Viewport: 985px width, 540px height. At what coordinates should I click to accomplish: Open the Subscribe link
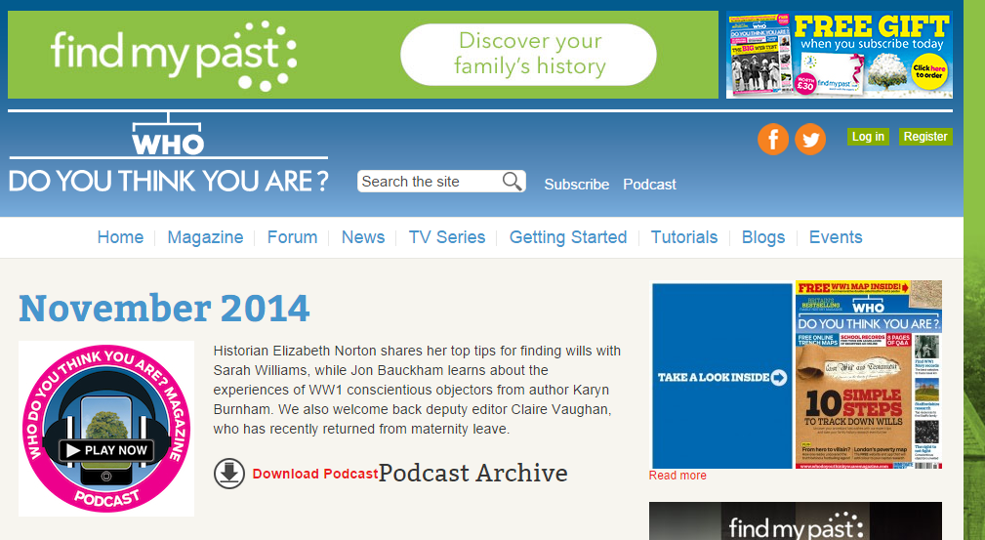point(577,185)
